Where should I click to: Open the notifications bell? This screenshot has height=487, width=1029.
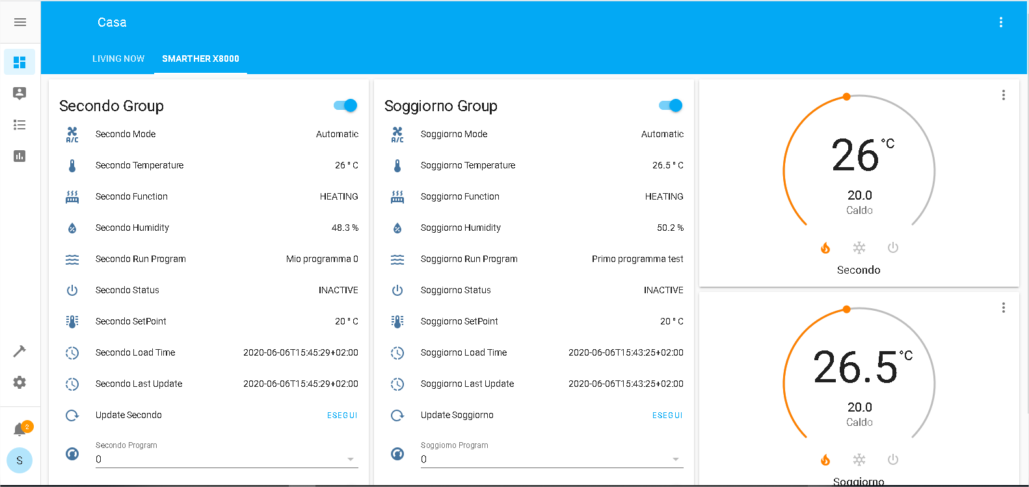pos(20,429)
